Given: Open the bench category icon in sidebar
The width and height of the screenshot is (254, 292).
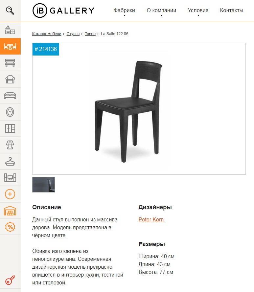Looking at the screenshot, I should [x=10, y=63].
